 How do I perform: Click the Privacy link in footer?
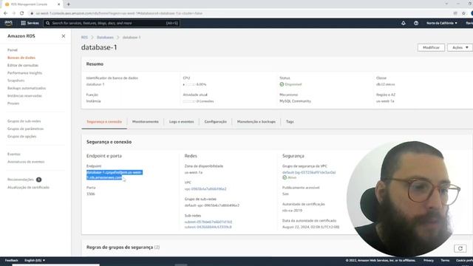pos(429,260)
